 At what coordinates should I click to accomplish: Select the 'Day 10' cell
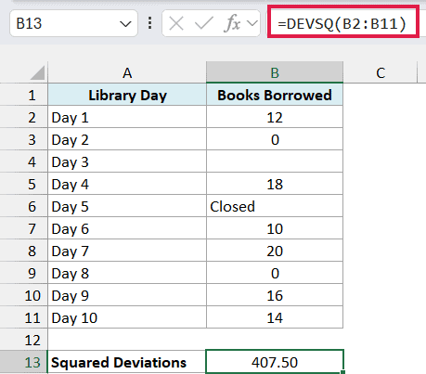127,317
